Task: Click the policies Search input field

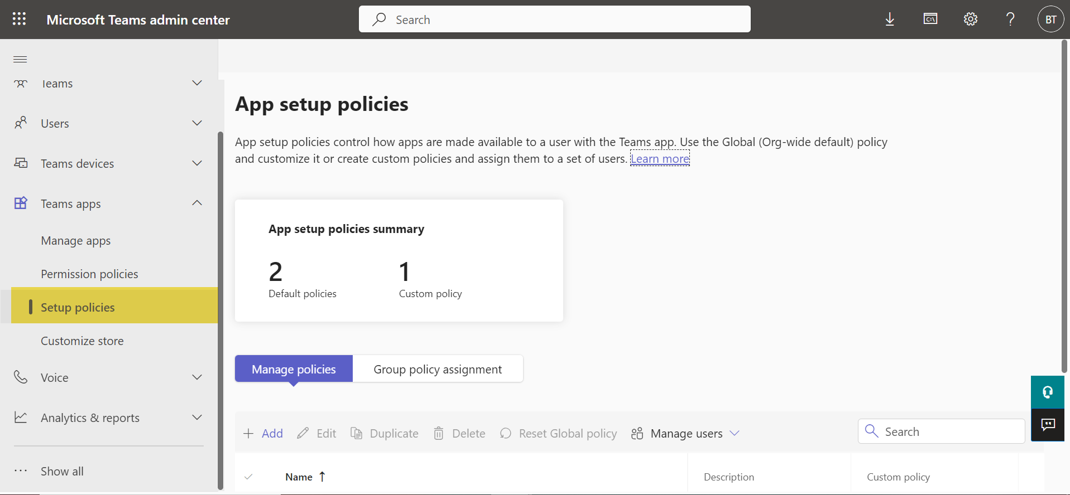Action: tap(941, 431)
